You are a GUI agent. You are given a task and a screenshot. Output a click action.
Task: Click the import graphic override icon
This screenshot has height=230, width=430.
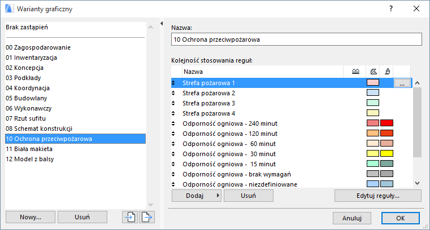pyautogui.click(x=130, y=217)
